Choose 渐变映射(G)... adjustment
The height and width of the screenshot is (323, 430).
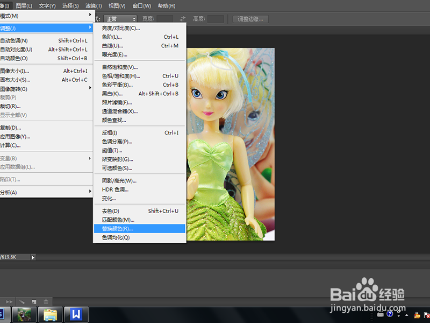click(x=140, y=159)
